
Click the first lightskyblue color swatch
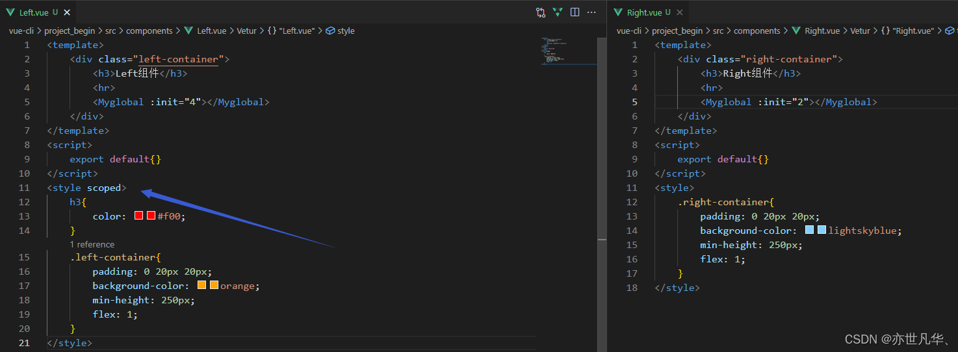[809, 230]
